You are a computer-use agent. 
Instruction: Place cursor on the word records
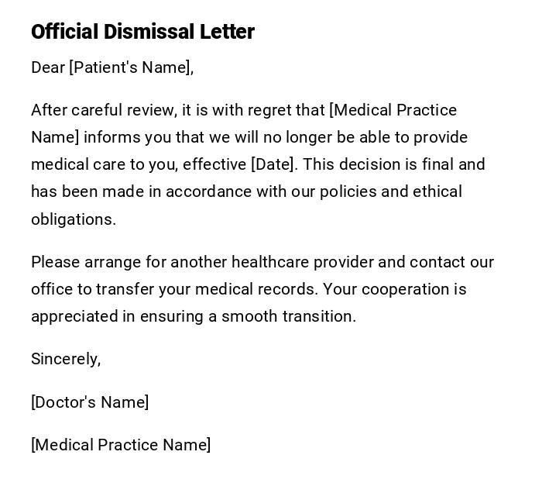[288, 289]
